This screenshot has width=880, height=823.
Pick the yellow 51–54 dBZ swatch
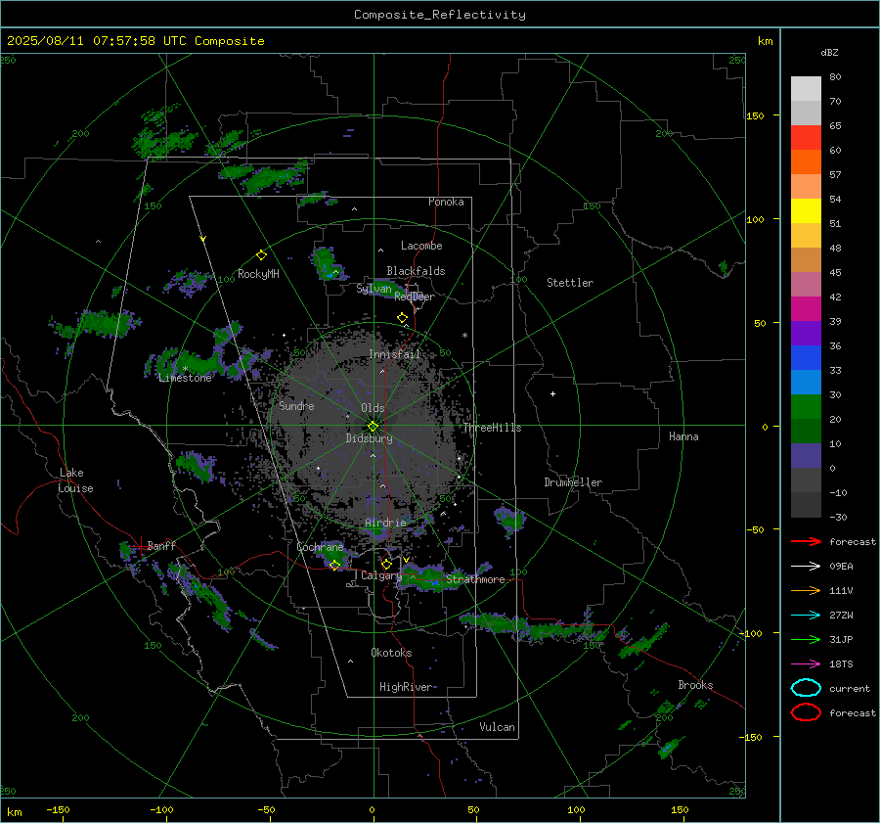tap(806, 211)
